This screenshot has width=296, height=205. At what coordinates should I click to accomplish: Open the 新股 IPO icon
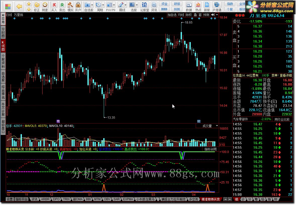pyautogui.click(x=207, y=7)
